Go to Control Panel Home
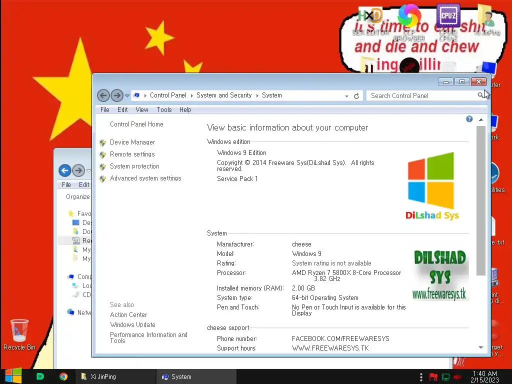 click(136, 124)
